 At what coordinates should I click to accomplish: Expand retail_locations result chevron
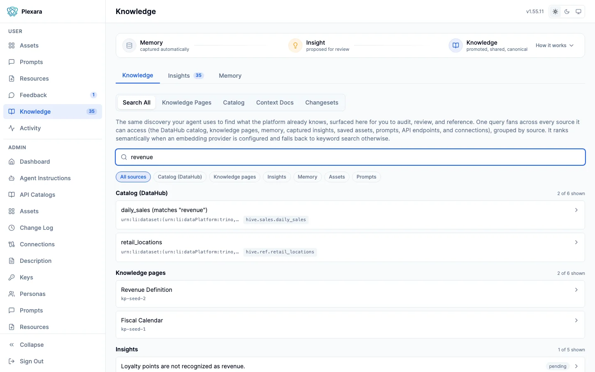576,242
